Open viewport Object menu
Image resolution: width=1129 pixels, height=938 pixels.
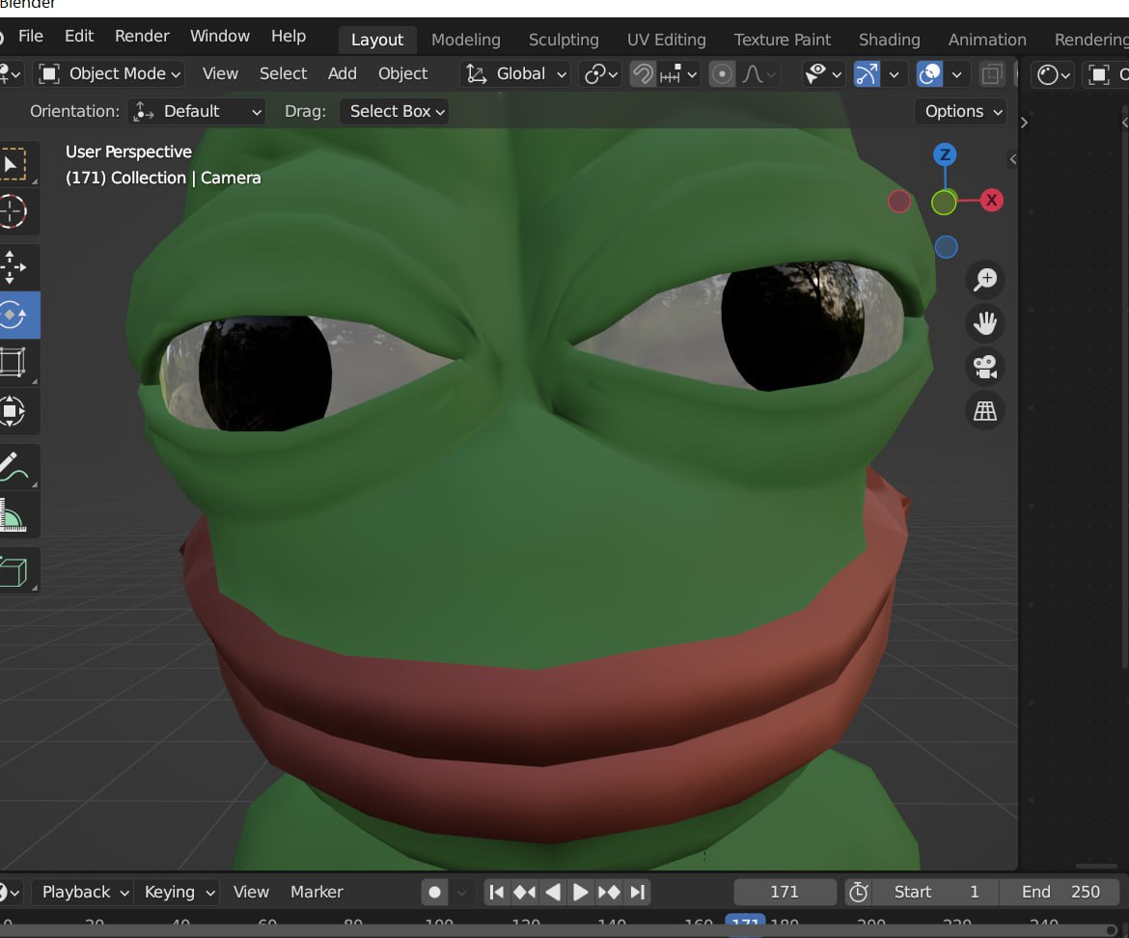402,74
